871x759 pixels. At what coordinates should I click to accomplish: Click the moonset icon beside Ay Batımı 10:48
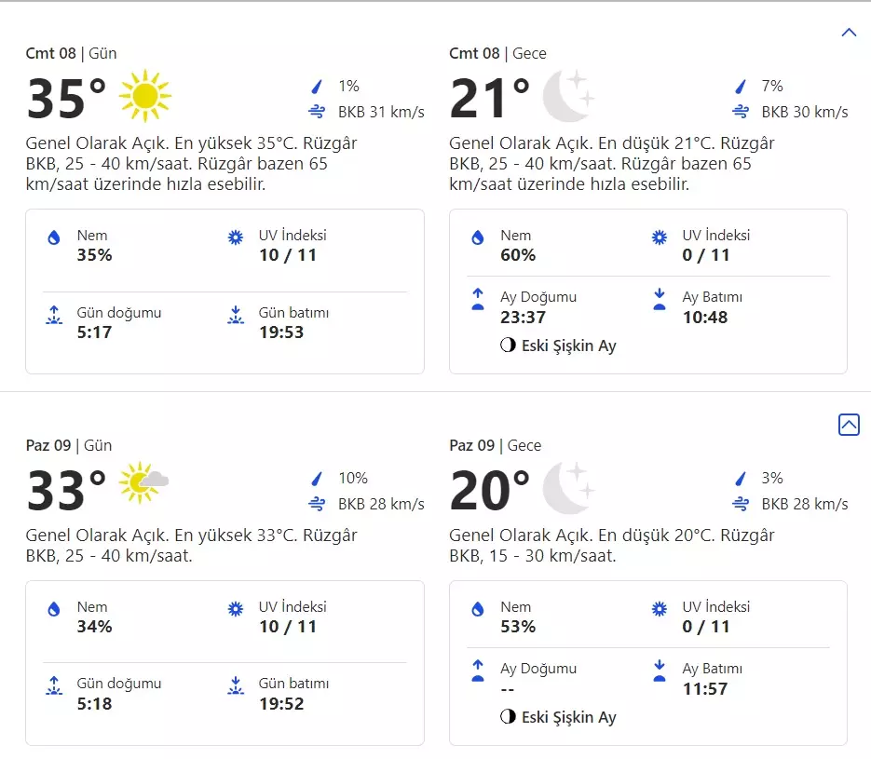pos(660,299)
